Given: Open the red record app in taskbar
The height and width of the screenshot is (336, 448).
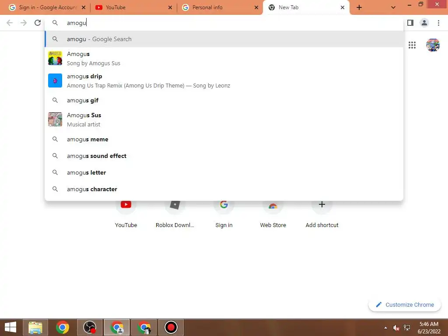Looking at the screenshot, I should point(171,327).
